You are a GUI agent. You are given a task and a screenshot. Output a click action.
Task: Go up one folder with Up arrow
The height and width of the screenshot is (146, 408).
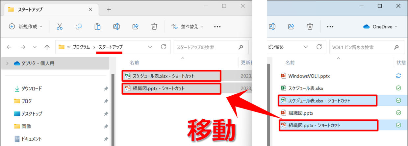coord(47,47)
